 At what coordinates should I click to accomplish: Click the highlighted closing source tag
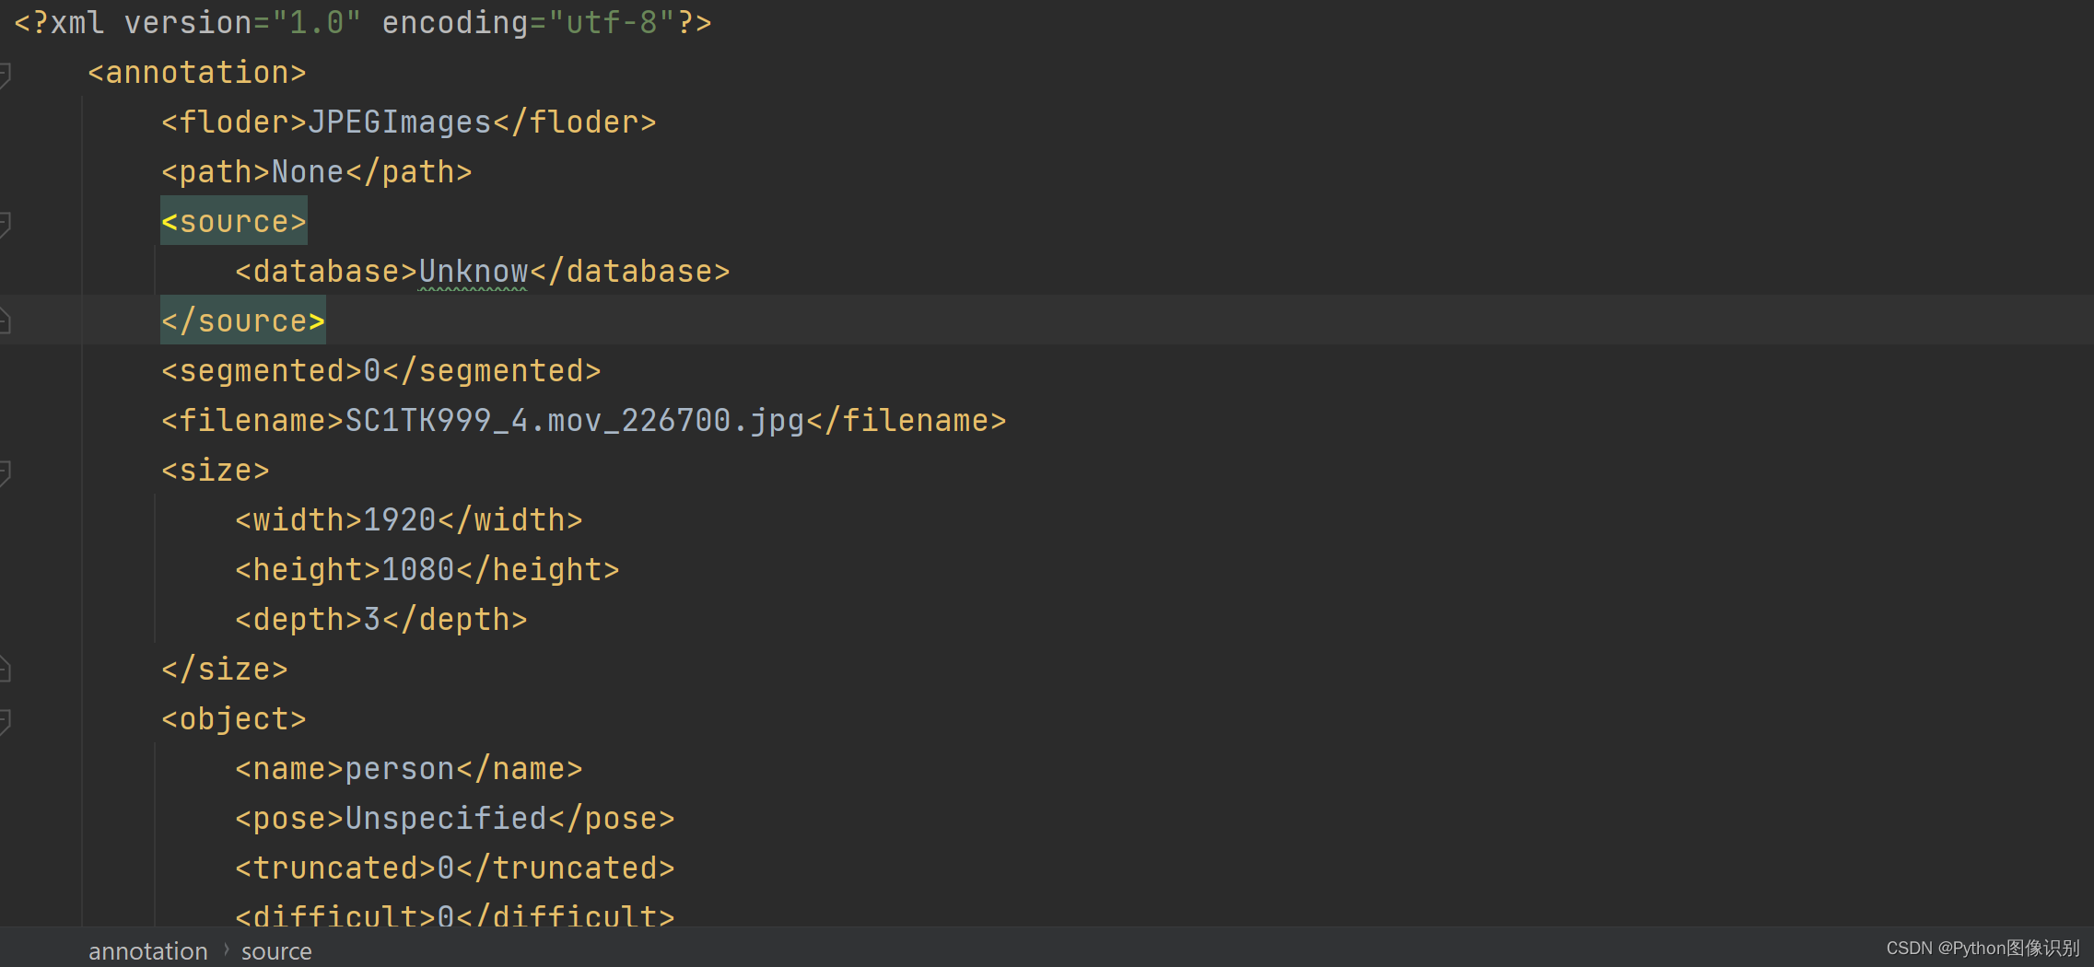[243, 321]
